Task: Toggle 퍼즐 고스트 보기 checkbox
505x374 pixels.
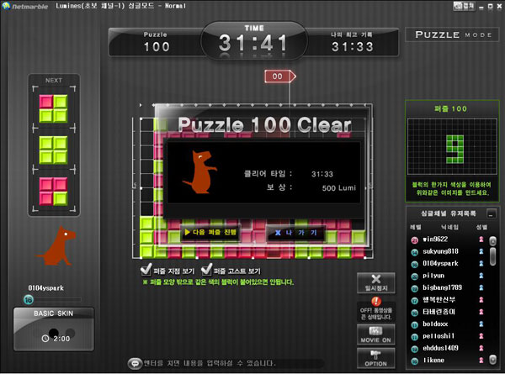Action: click(x=205, y=271)
